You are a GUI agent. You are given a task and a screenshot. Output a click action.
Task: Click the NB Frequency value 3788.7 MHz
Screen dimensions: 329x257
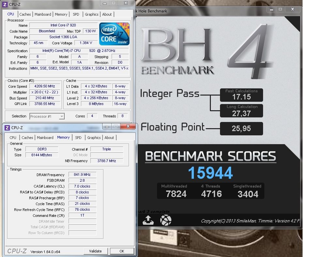point(107,161)
